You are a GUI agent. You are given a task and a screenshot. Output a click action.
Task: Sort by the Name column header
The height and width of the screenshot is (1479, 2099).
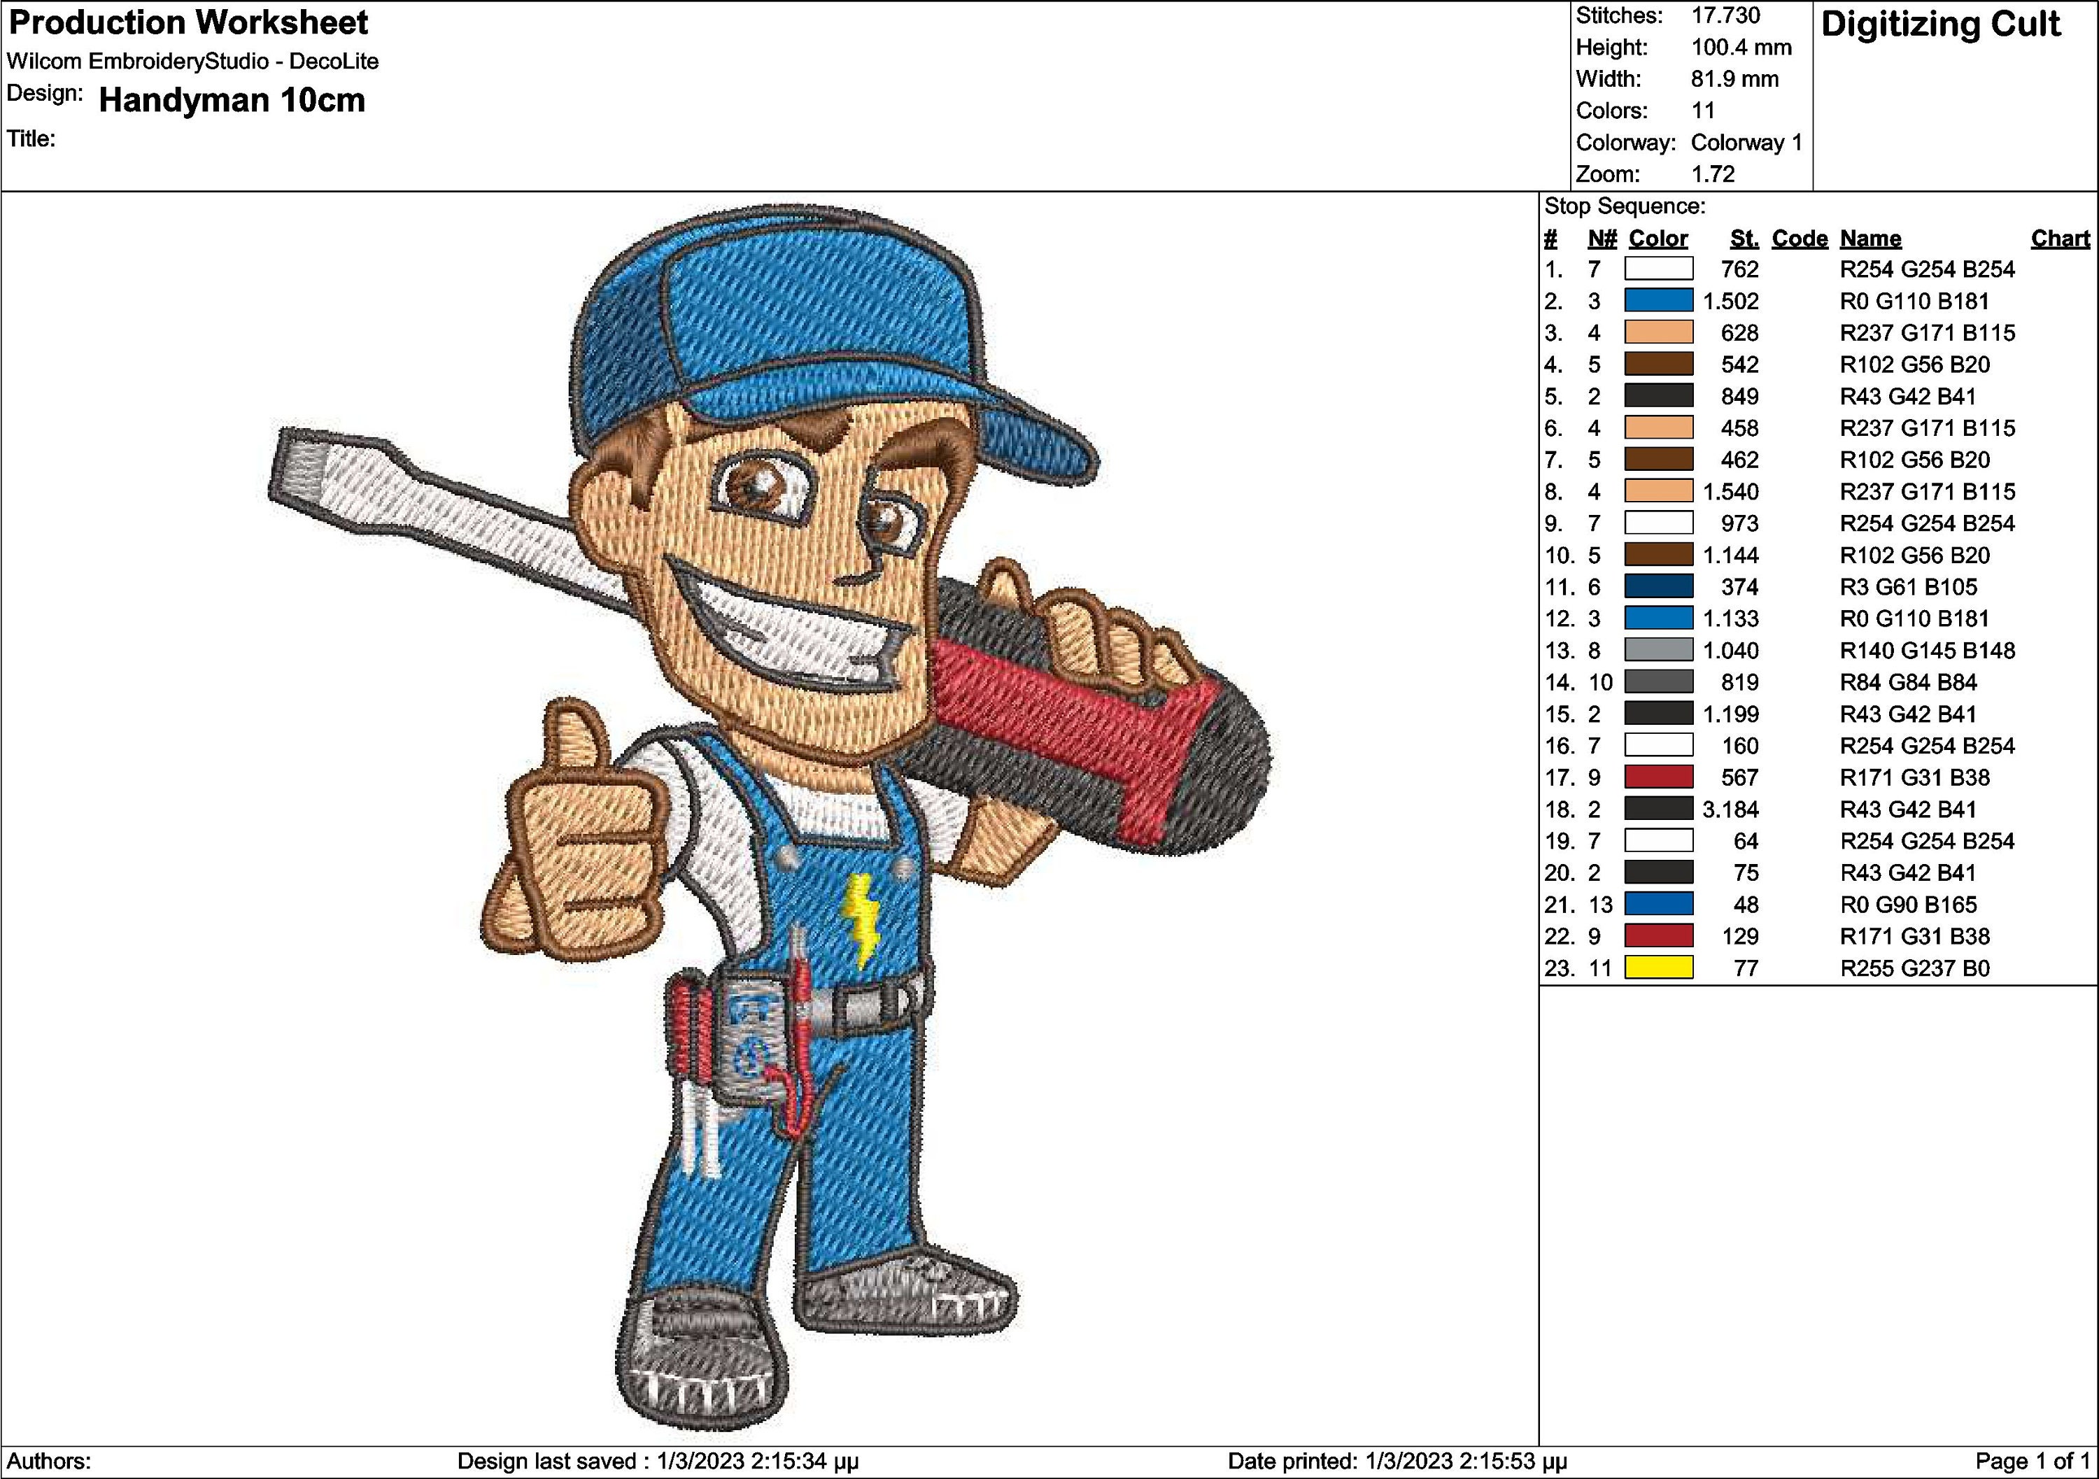(1872, 238)
